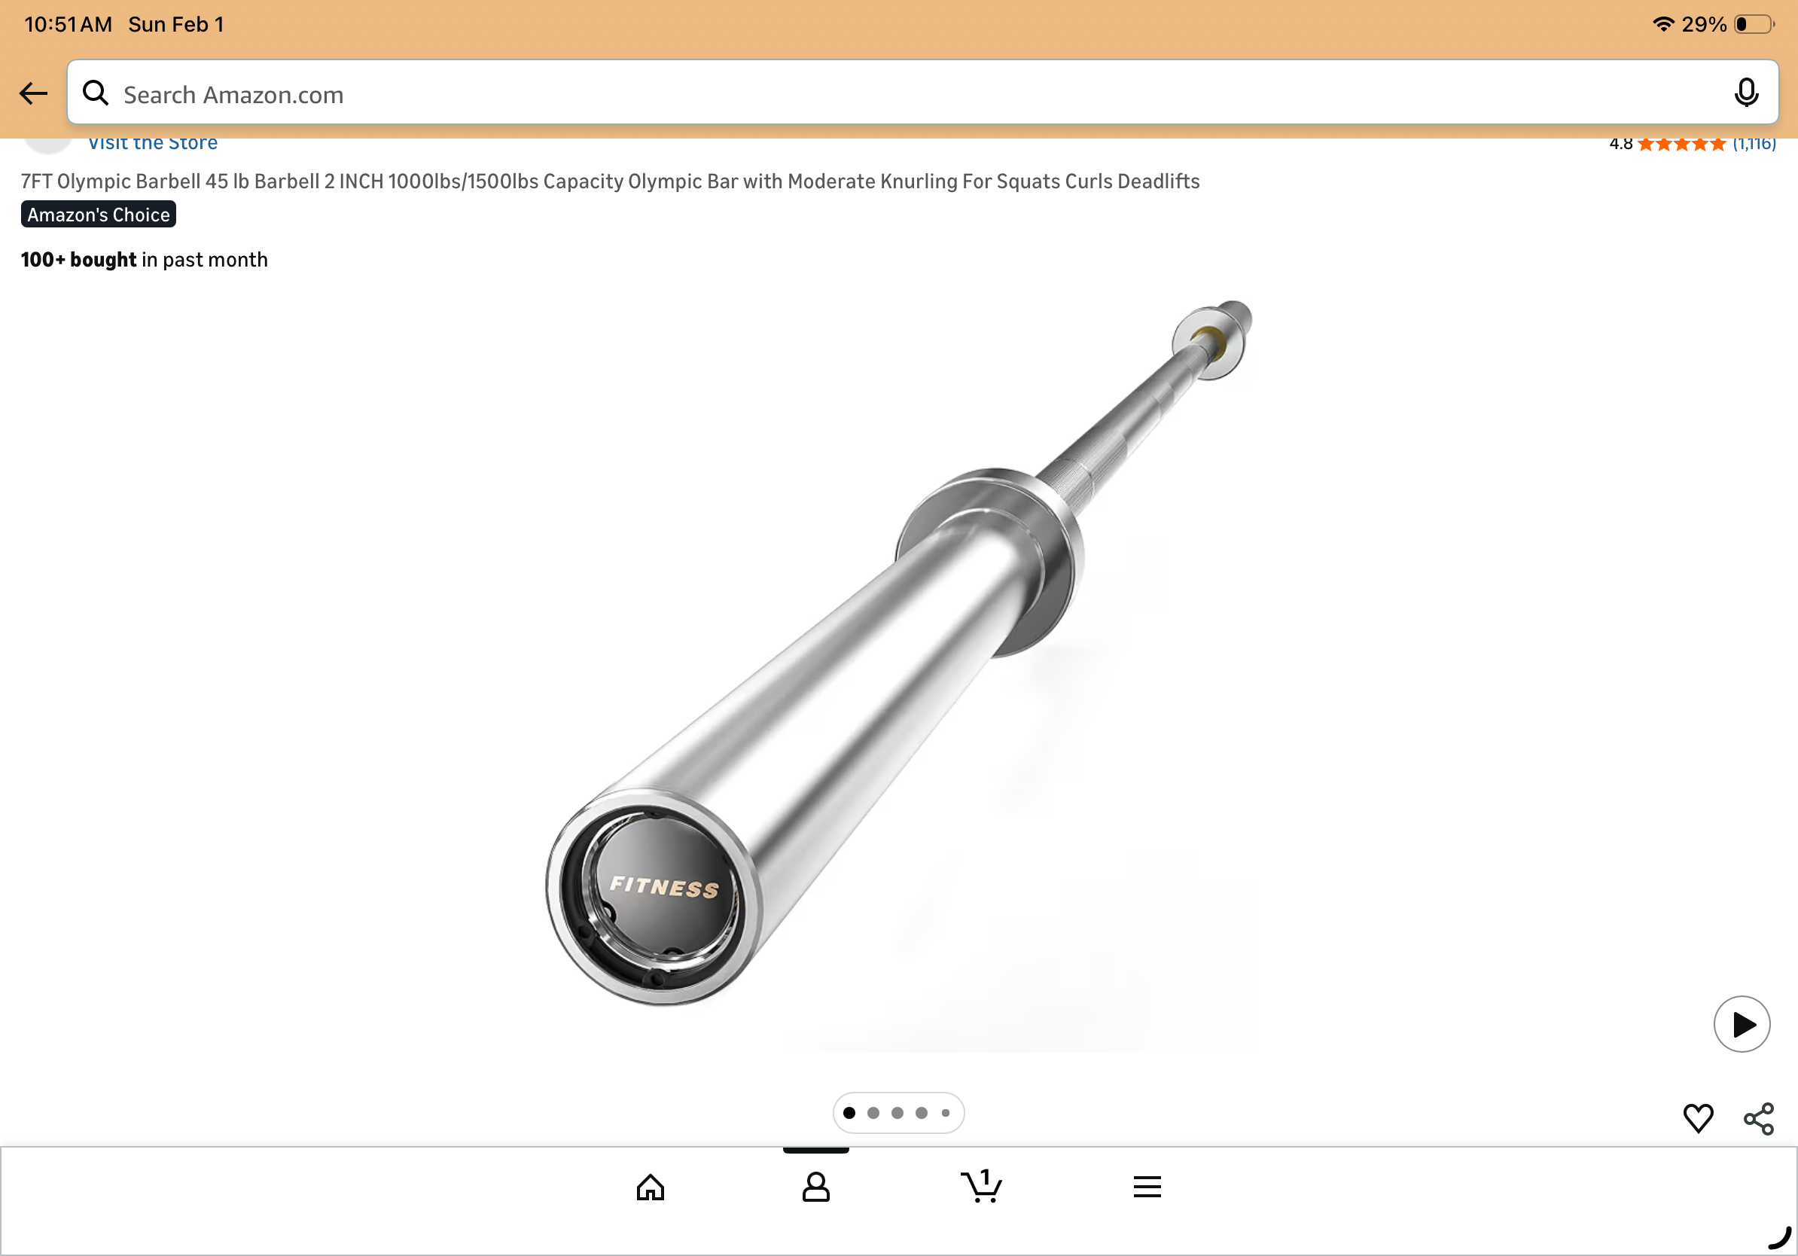The width and height of the screenshot is (1798, 1256).
Task: Share this product via share icon
Action: click(1758, 1118)
